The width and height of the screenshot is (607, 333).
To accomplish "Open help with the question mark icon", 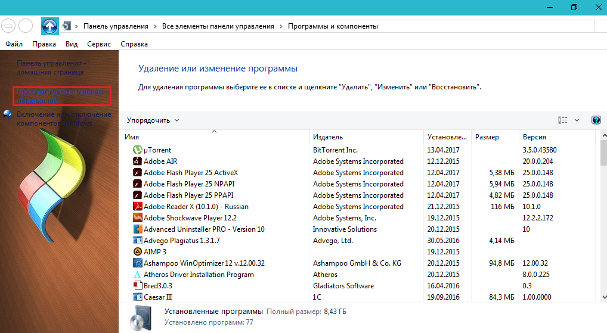I will tap(596, 120).
